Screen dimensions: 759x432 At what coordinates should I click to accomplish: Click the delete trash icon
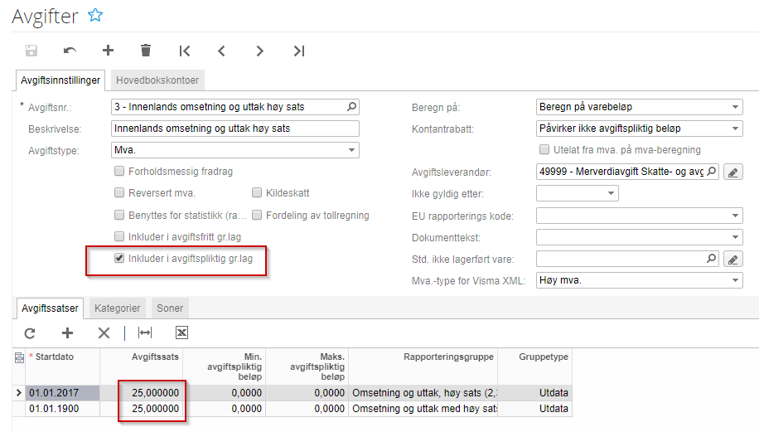(x=146, y=51)
